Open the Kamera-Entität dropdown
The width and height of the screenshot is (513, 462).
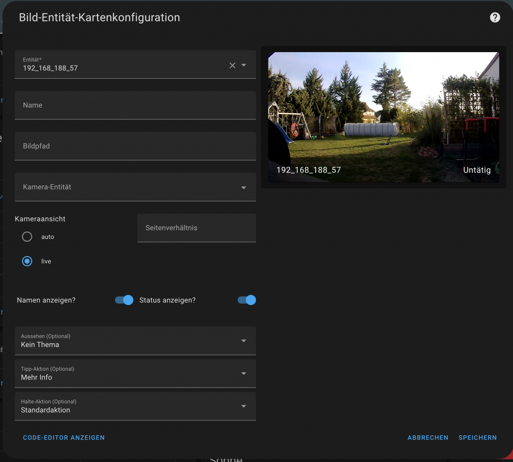pyautogui.click(x=135, y=187)
